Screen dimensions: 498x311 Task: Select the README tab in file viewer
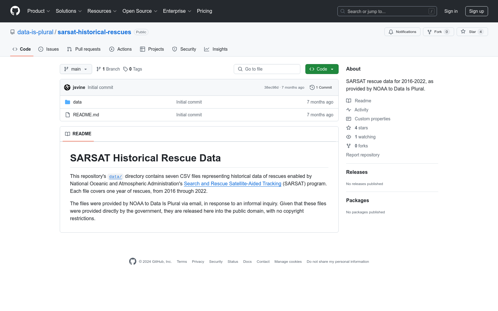coord(78,134)
